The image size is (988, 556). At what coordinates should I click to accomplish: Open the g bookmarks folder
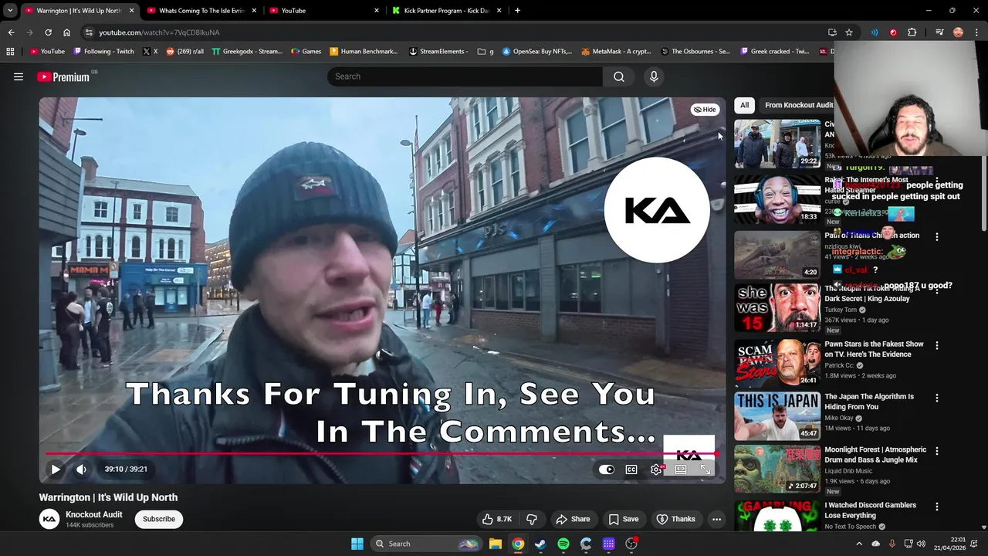[x=486, y=52]
